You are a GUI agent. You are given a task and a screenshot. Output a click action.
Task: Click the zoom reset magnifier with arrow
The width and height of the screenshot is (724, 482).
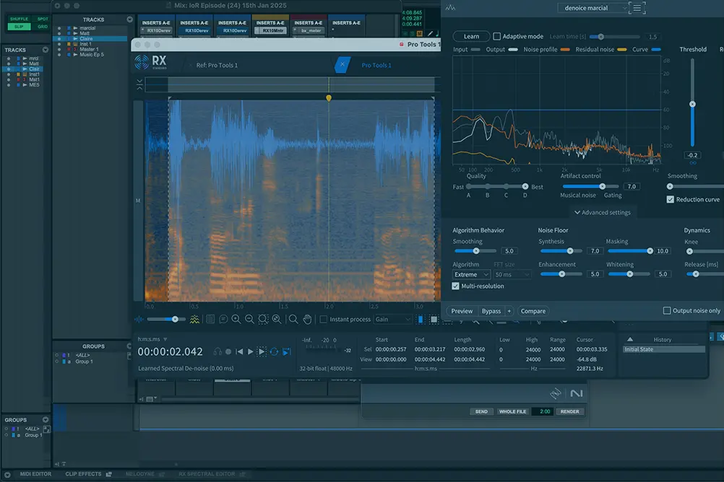point(277,319)
